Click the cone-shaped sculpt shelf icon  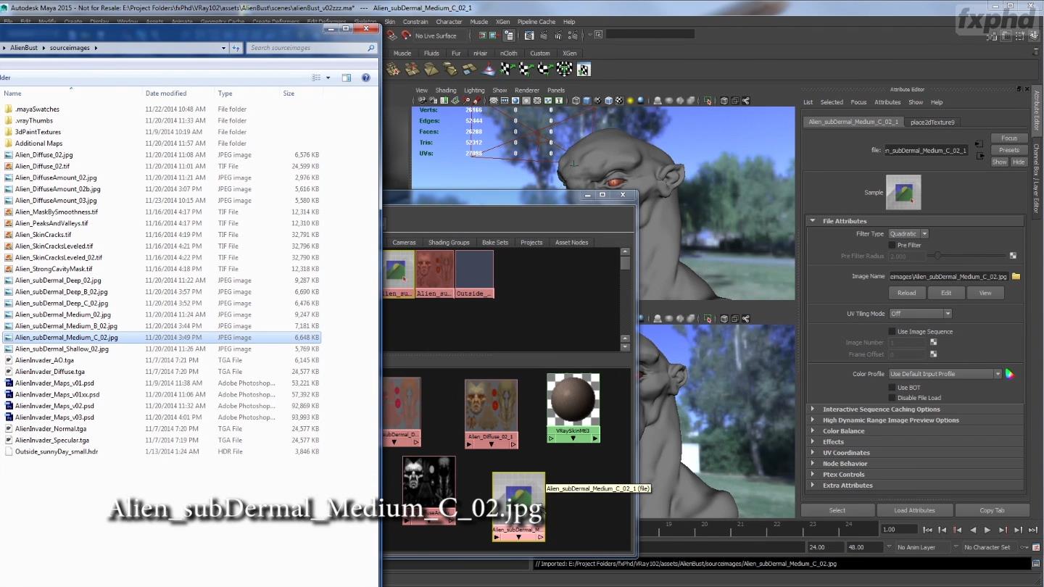coord(489,69)
